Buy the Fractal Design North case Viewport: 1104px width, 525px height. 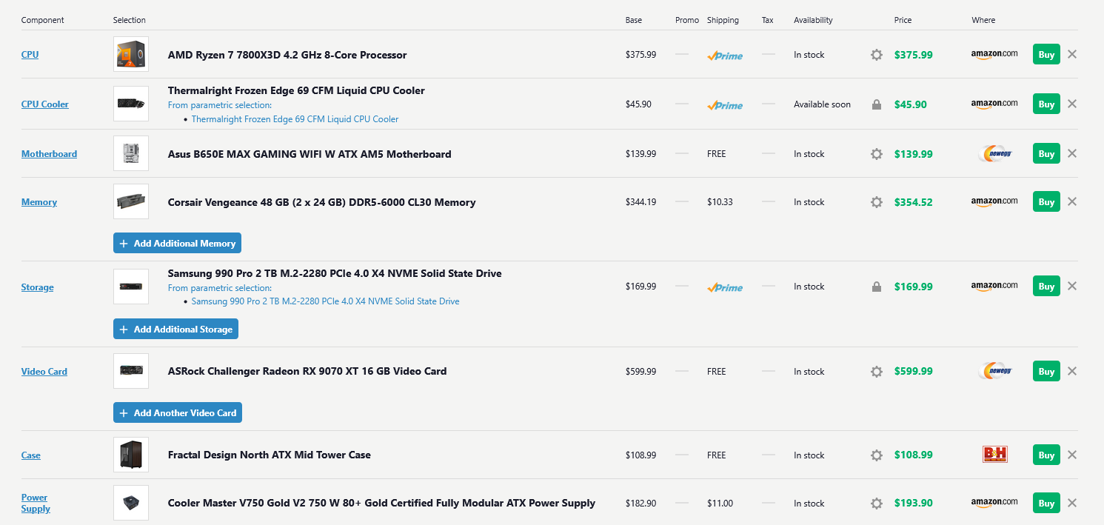click(x=1046, y=455)
